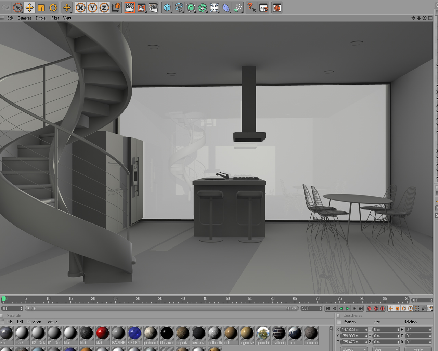This screenshot has height=351, width=438.
Task: Go to start of animation
Action: [328, 308]
